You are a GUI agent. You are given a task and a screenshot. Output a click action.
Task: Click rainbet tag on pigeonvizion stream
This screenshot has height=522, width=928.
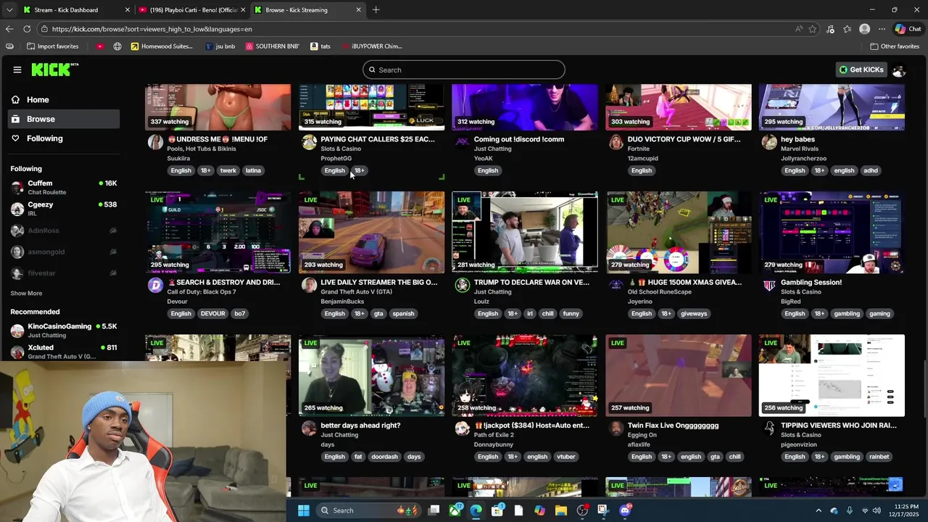[879, 457]
